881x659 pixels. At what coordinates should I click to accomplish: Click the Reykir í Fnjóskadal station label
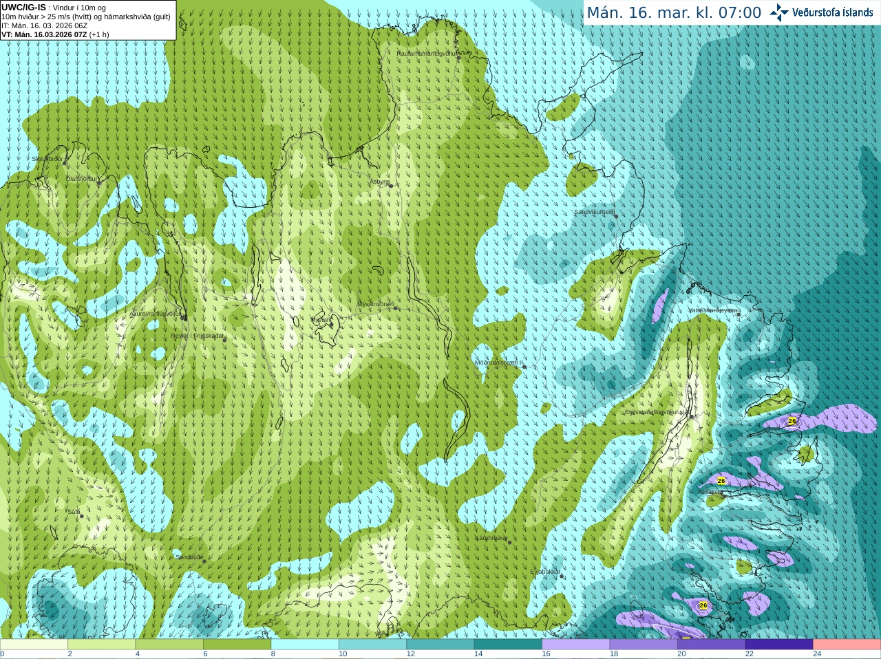click(x=198, y=336)
